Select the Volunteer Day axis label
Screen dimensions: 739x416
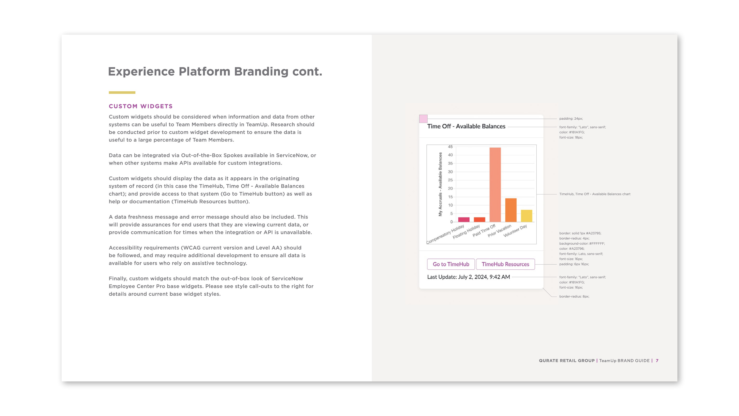coord(515,231)
